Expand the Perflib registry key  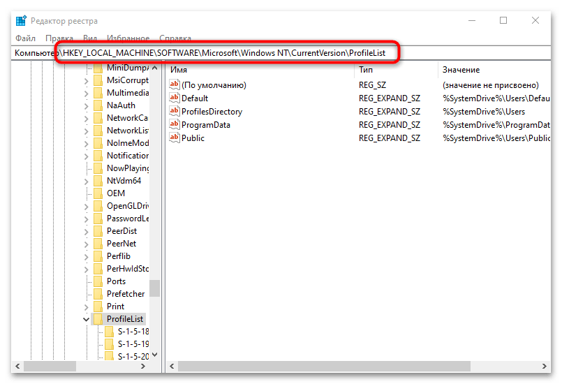pos(86,257)
